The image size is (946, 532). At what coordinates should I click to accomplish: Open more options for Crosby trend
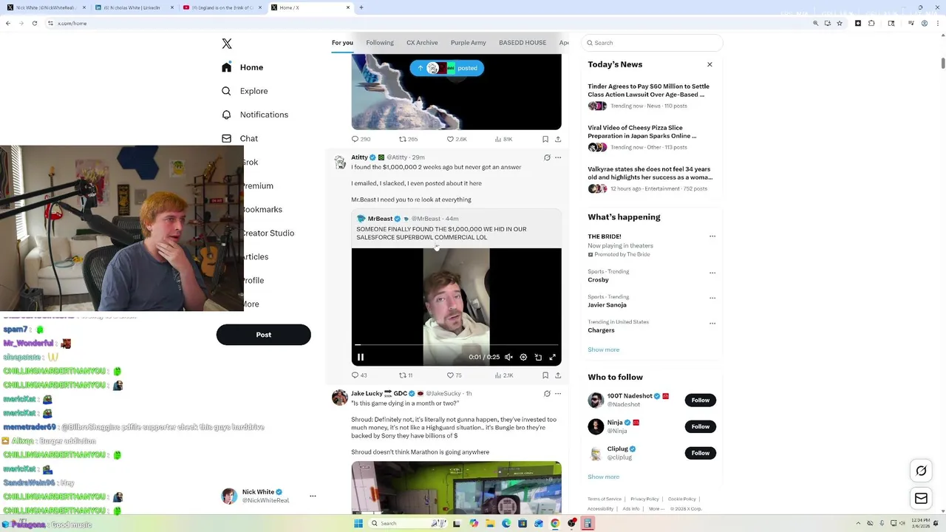[x=712, y=273]
